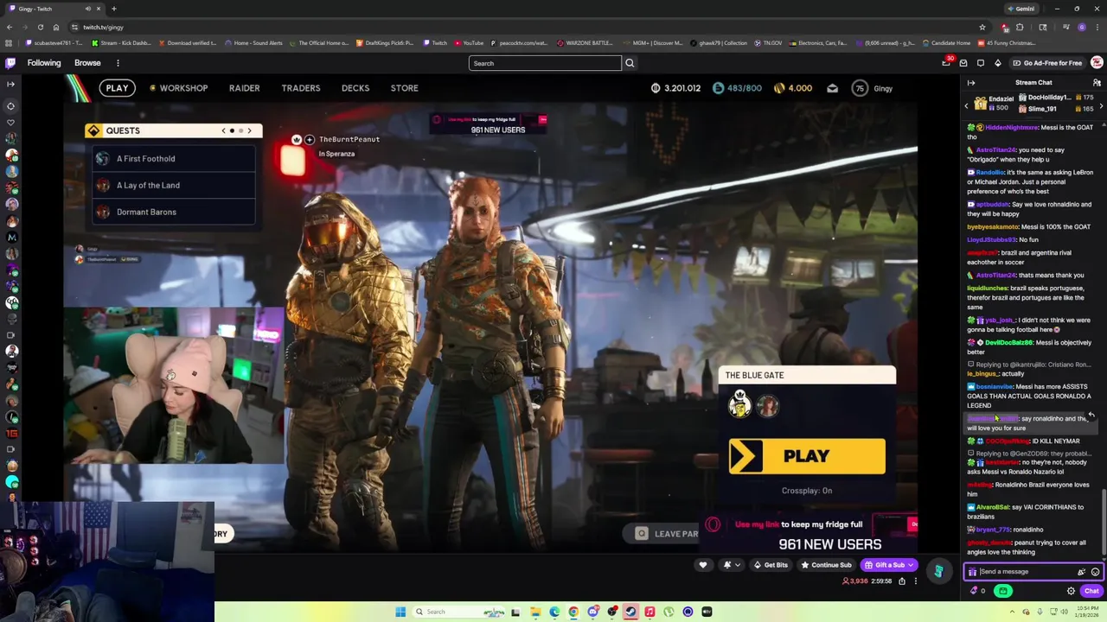Go to browser home page

point(56,27)
